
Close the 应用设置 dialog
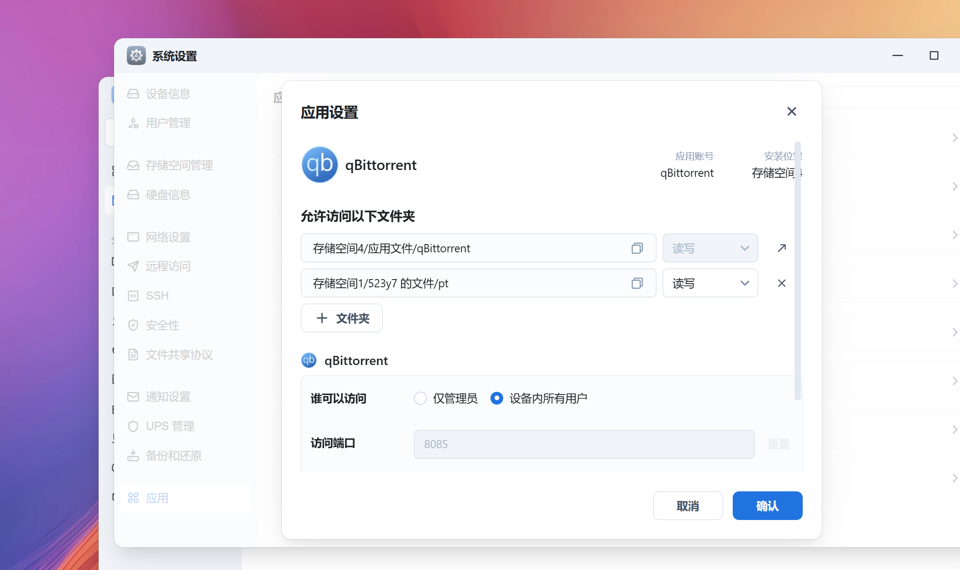[x=791, y=111]
